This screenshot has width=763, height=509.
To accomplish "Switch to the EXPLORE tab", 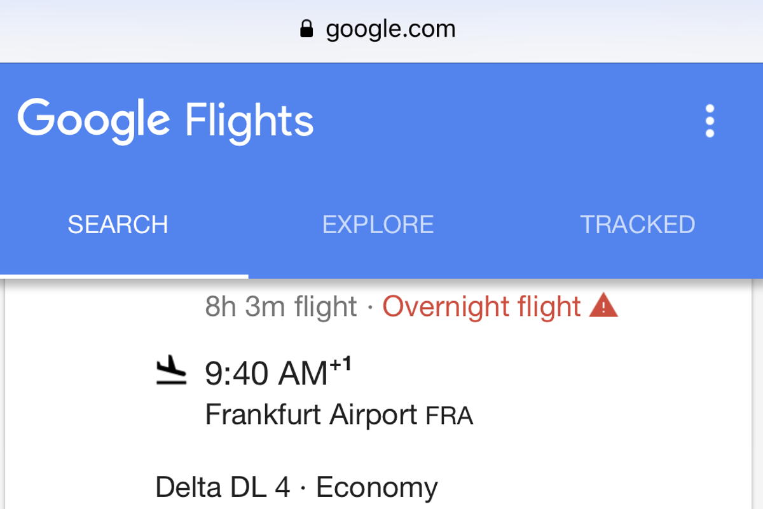I will (378, 224).
